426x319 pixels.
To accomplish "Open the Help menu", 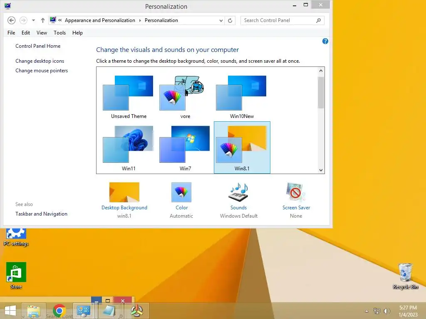I will click(x=77, y=33).
